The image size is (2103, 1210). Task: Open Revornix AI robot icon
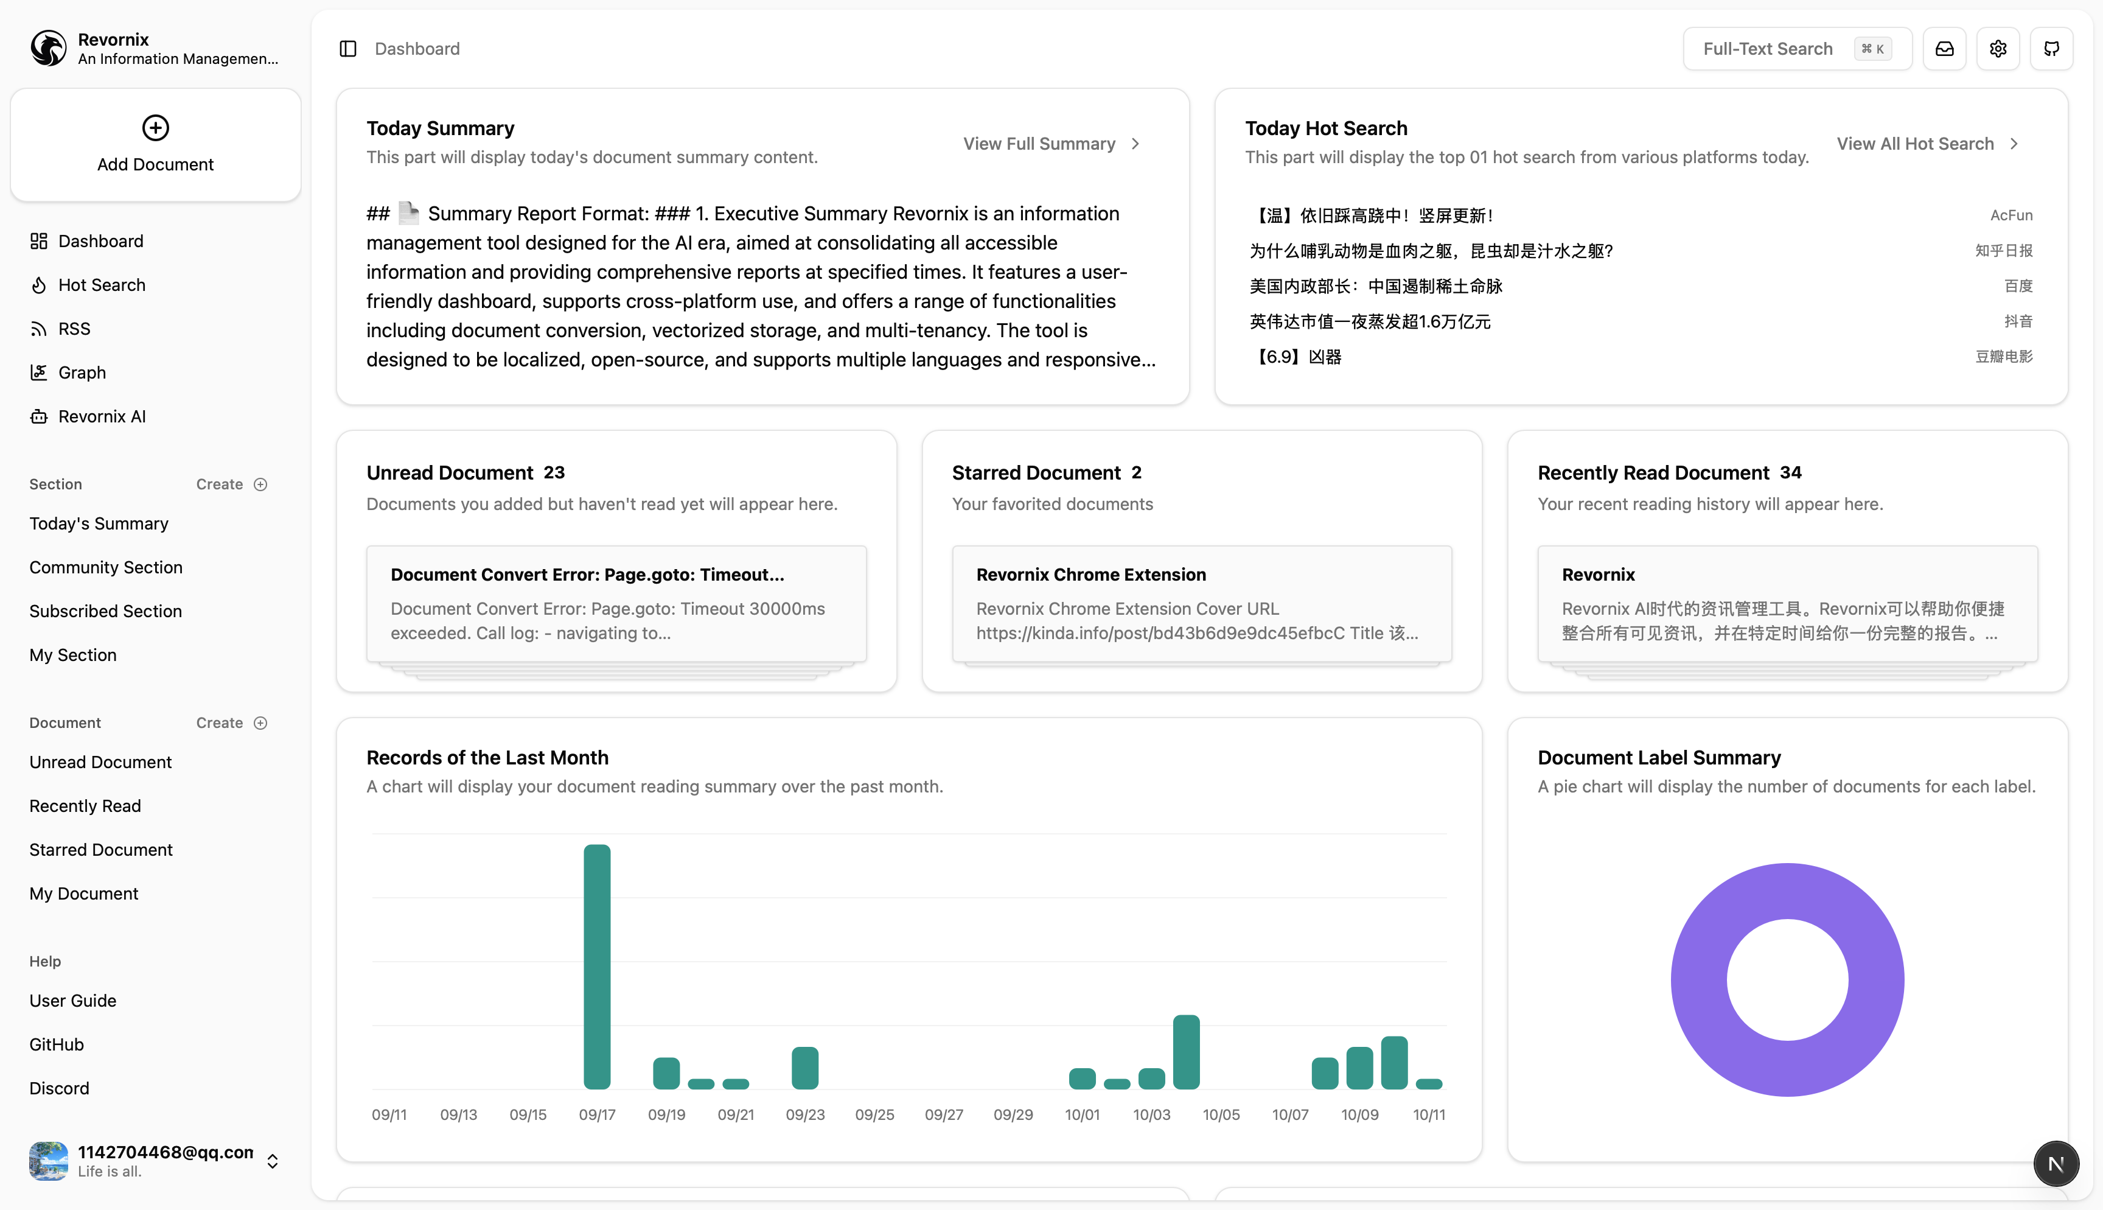pyautogui.click(x=39, y=417)
